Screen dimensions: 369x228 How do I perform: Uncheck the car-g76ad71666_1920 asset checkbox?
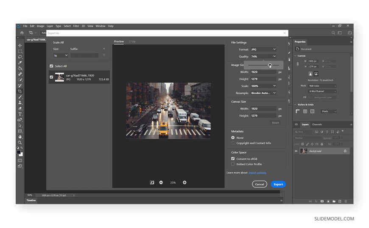51,77
